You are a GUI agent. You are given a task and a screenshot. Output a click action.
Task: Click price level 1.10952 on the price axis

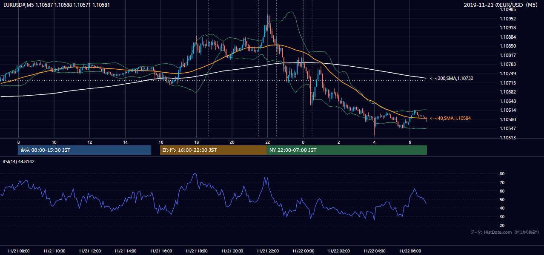507,19
